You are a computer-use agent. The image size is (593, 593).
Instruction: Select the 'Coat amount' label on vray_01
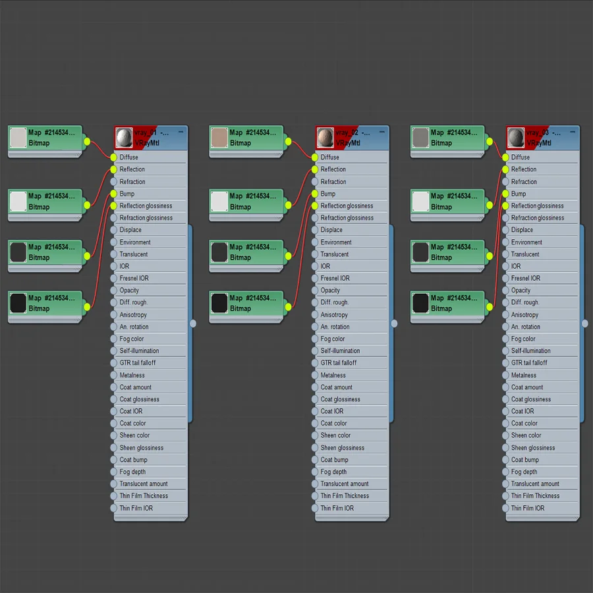click(135, 387)
